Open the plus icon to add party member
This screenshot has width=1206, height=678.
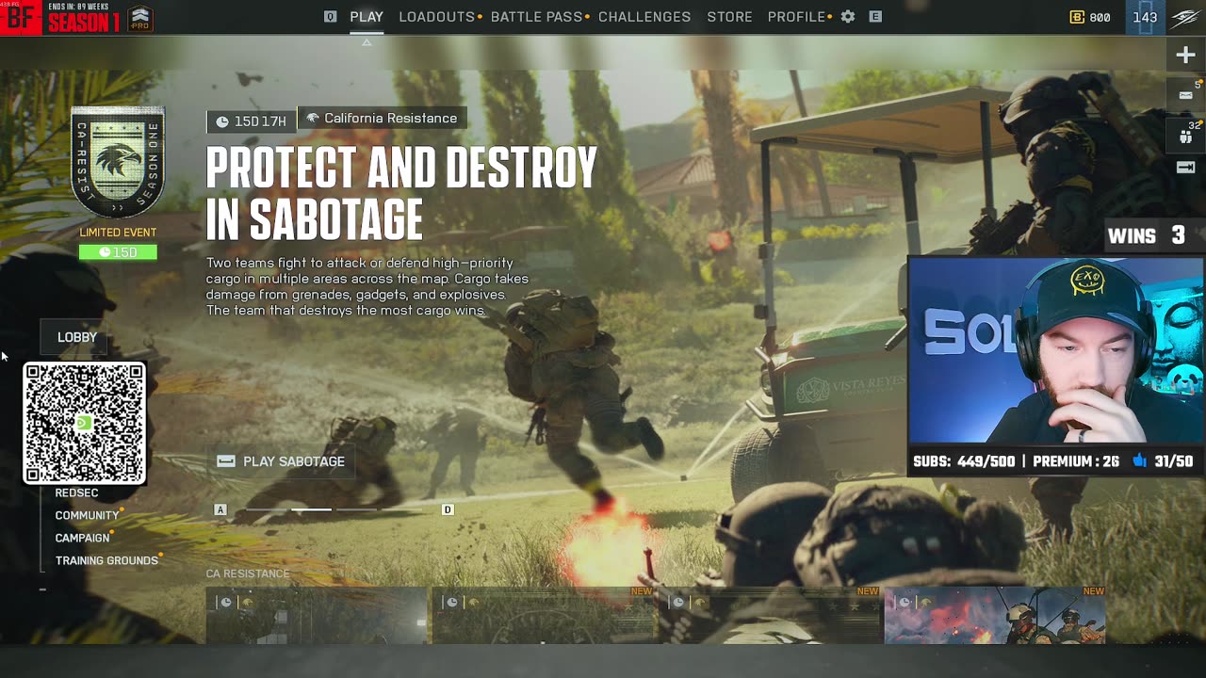[x=1185, y=55]
